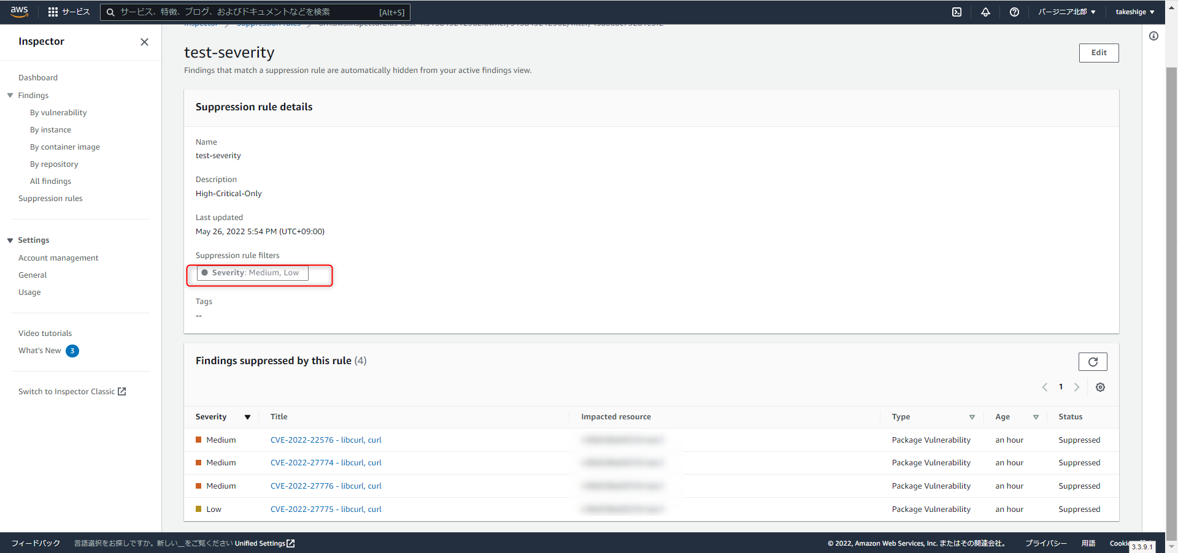Open Suppression rules page
Image resolution: width=1178 pixels, height=553 pixels.
coord(50,199)
